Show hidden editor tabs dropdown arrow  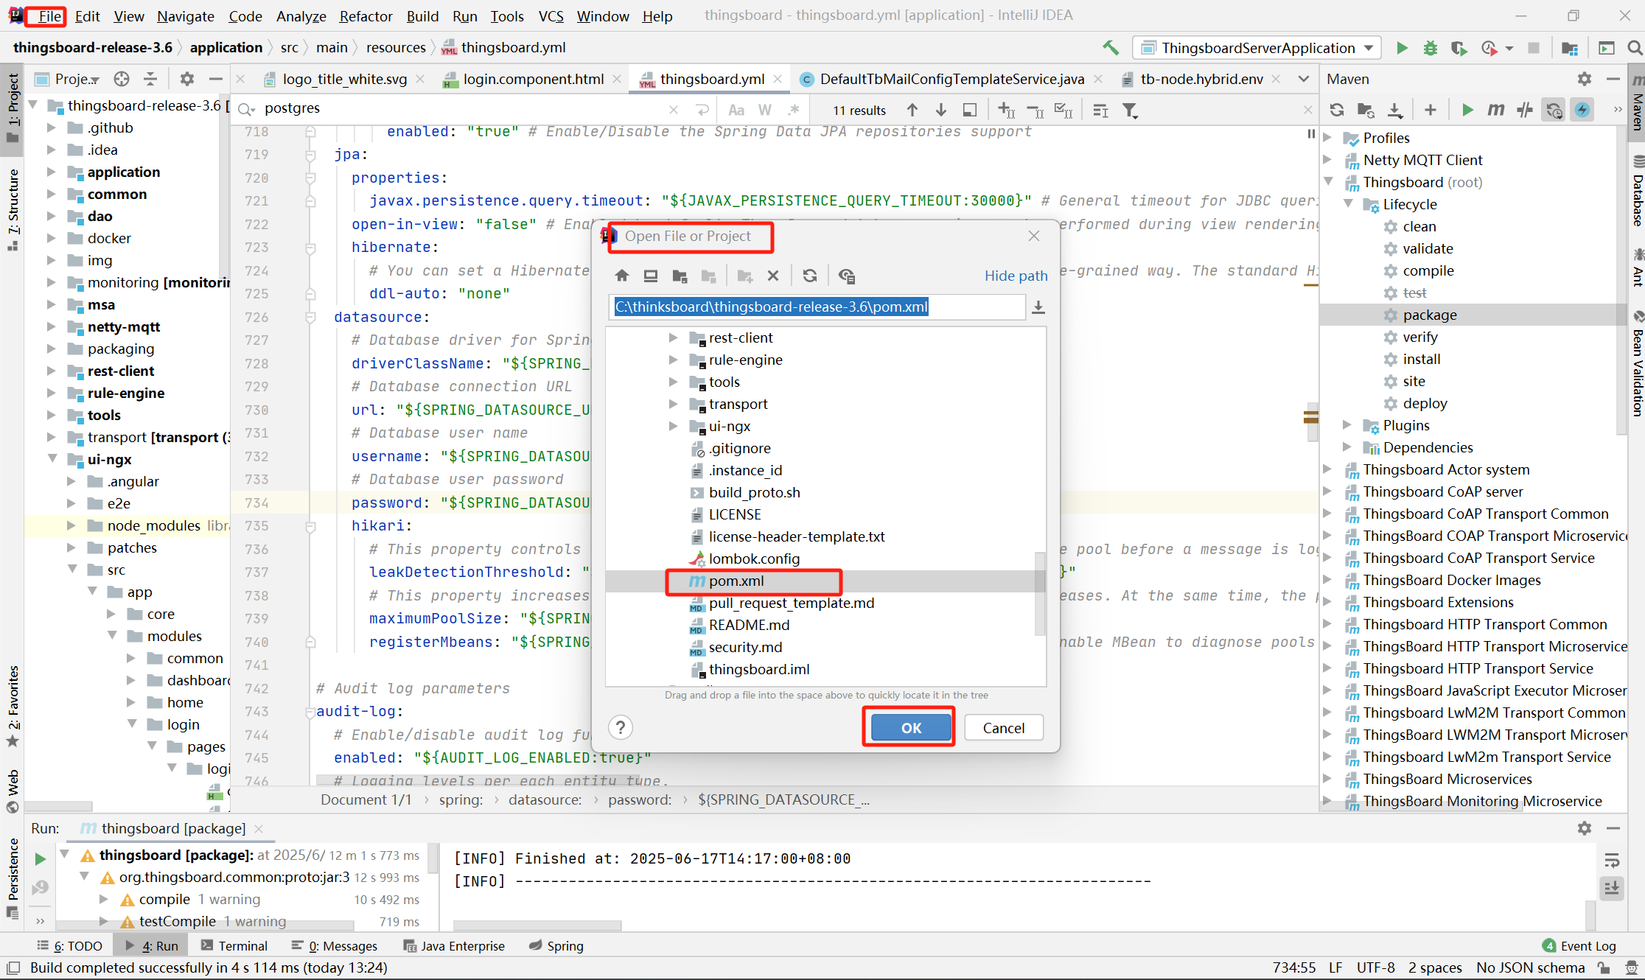point(1304,79)
